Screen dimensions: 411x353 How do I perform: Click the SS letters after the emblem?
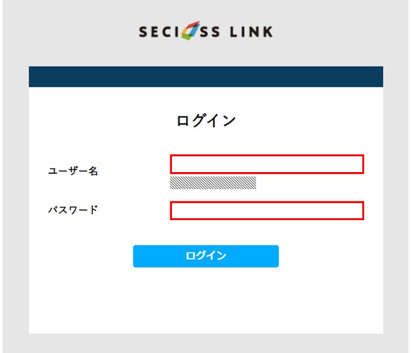point(210,32)
